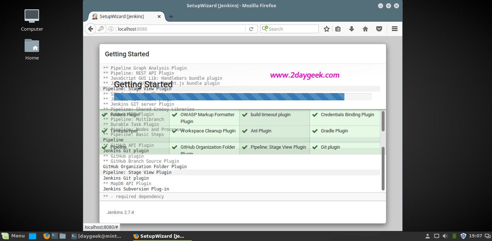The width and height of the screenshot is (492, 241).
Task: Click the Jenkins Subversion Plug-in log line
Action: (x=136, y=189)
